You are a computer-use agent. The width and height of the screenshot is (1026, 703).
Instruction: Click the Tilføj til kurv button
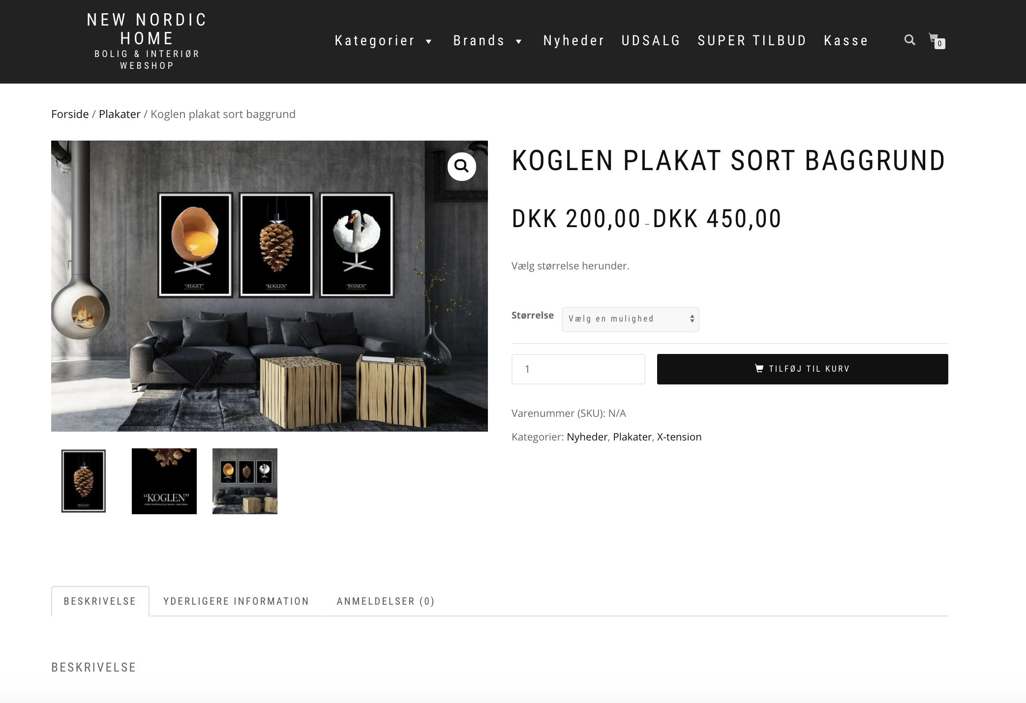pyautogui.click(x=802, y=369)
